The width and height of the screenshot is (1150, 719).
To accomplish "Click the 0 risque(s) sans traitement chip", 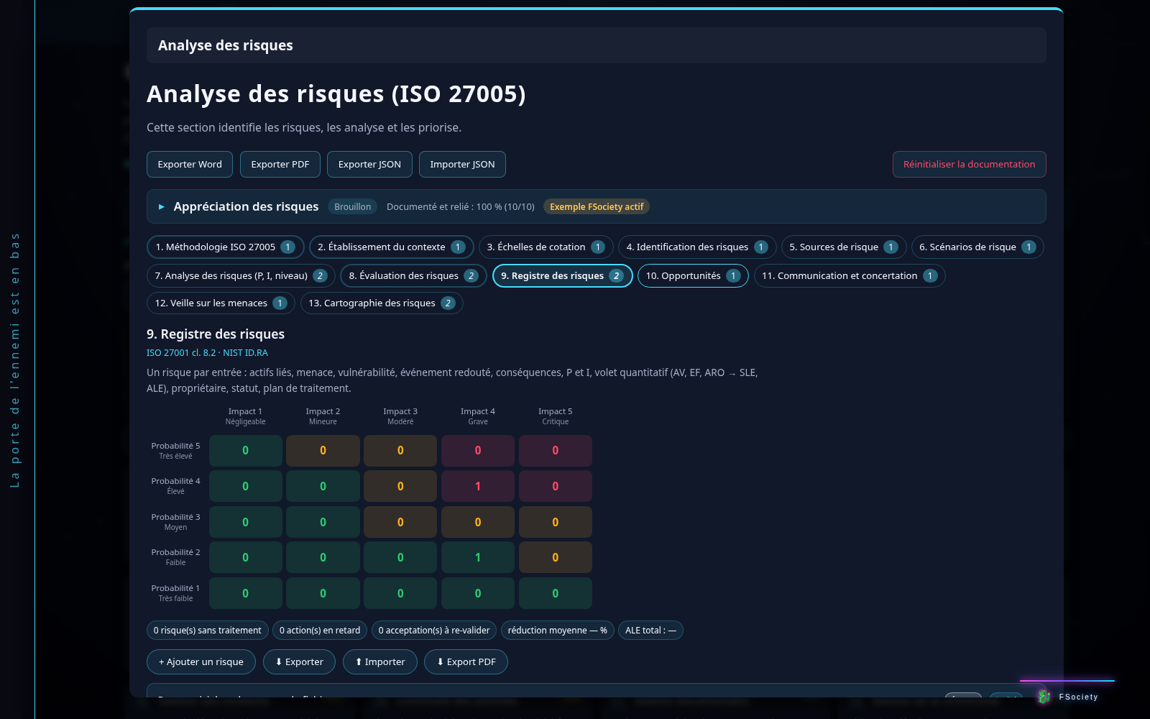I will click(207, 631).
